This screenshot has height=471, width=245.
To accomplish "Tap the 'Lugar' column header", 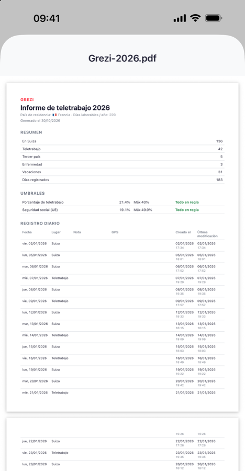I will (56, 232).
